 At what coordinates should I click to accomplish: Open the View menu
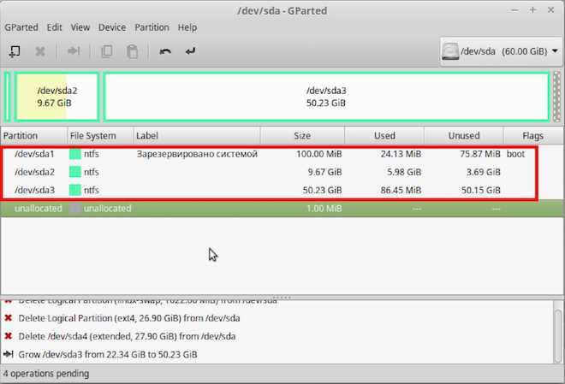(x=80, y=27)
